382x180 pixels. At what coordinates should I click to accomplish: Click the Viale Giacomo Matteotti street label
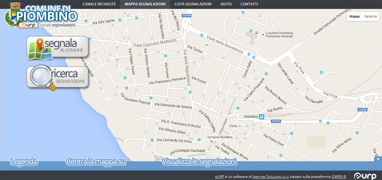[155, 43]
